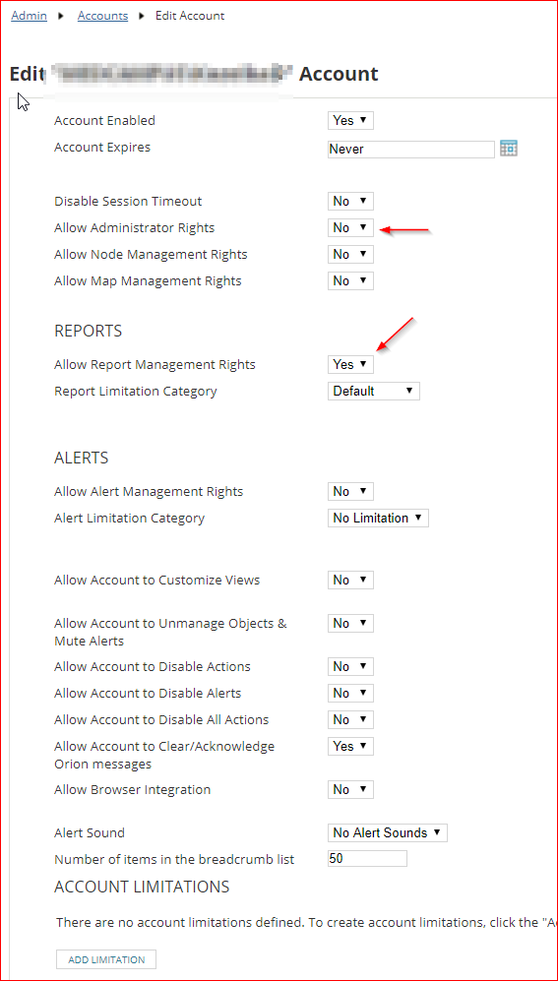
Task: Open Allow Report Management Rights dropdown
Action: 350,365
